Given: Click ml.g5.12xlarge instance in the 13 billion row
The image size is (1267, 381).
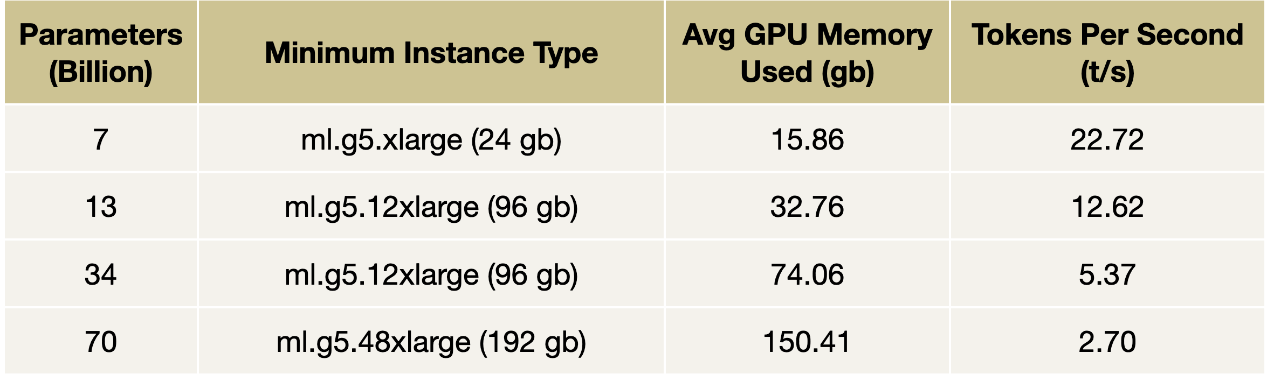Looking at the screenshot, I should pos(431,207).
